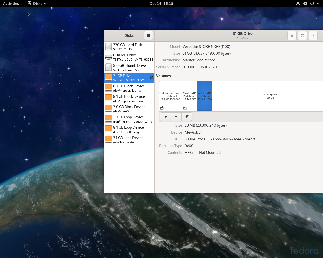Image resolution: width=323 pixels, height=258 pixels.
Task: Mount the selected partition with play button
Action: (x=166, y=117)
